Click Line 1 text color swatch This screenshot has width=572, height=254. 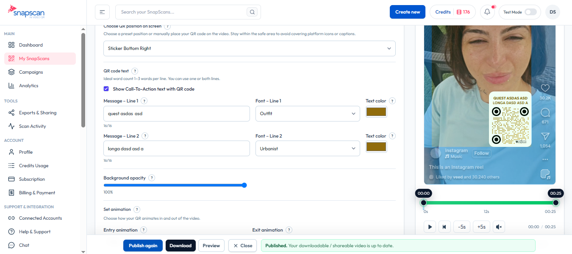(376, 112)
